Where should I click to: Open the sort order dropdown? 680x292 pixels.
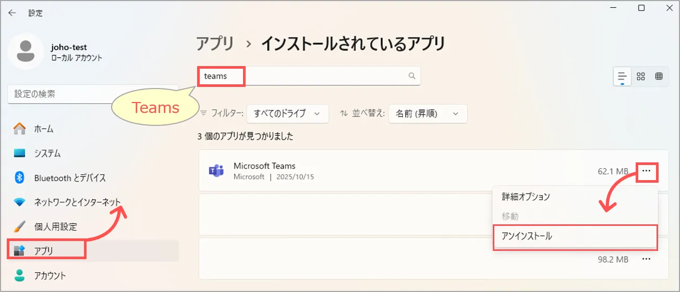click(428, 113)
